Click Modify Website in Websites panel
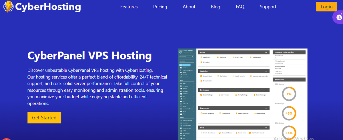343x140 pixels. (239, 76)
